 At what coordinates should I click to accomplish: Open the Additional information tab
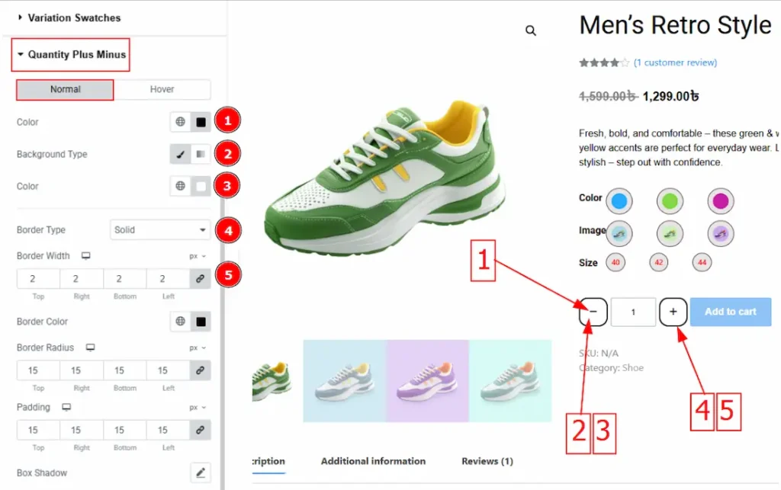tap(373, 461)
